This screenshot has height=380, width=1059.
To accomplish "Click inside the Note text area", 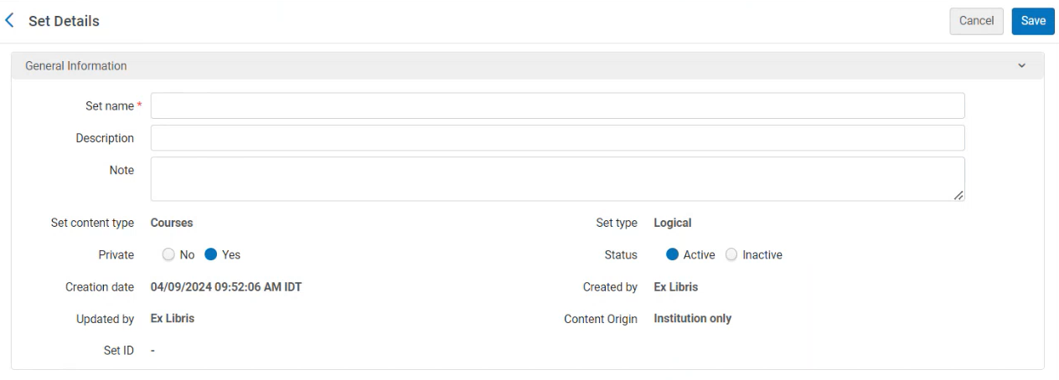I will click(x=557, y=179).
